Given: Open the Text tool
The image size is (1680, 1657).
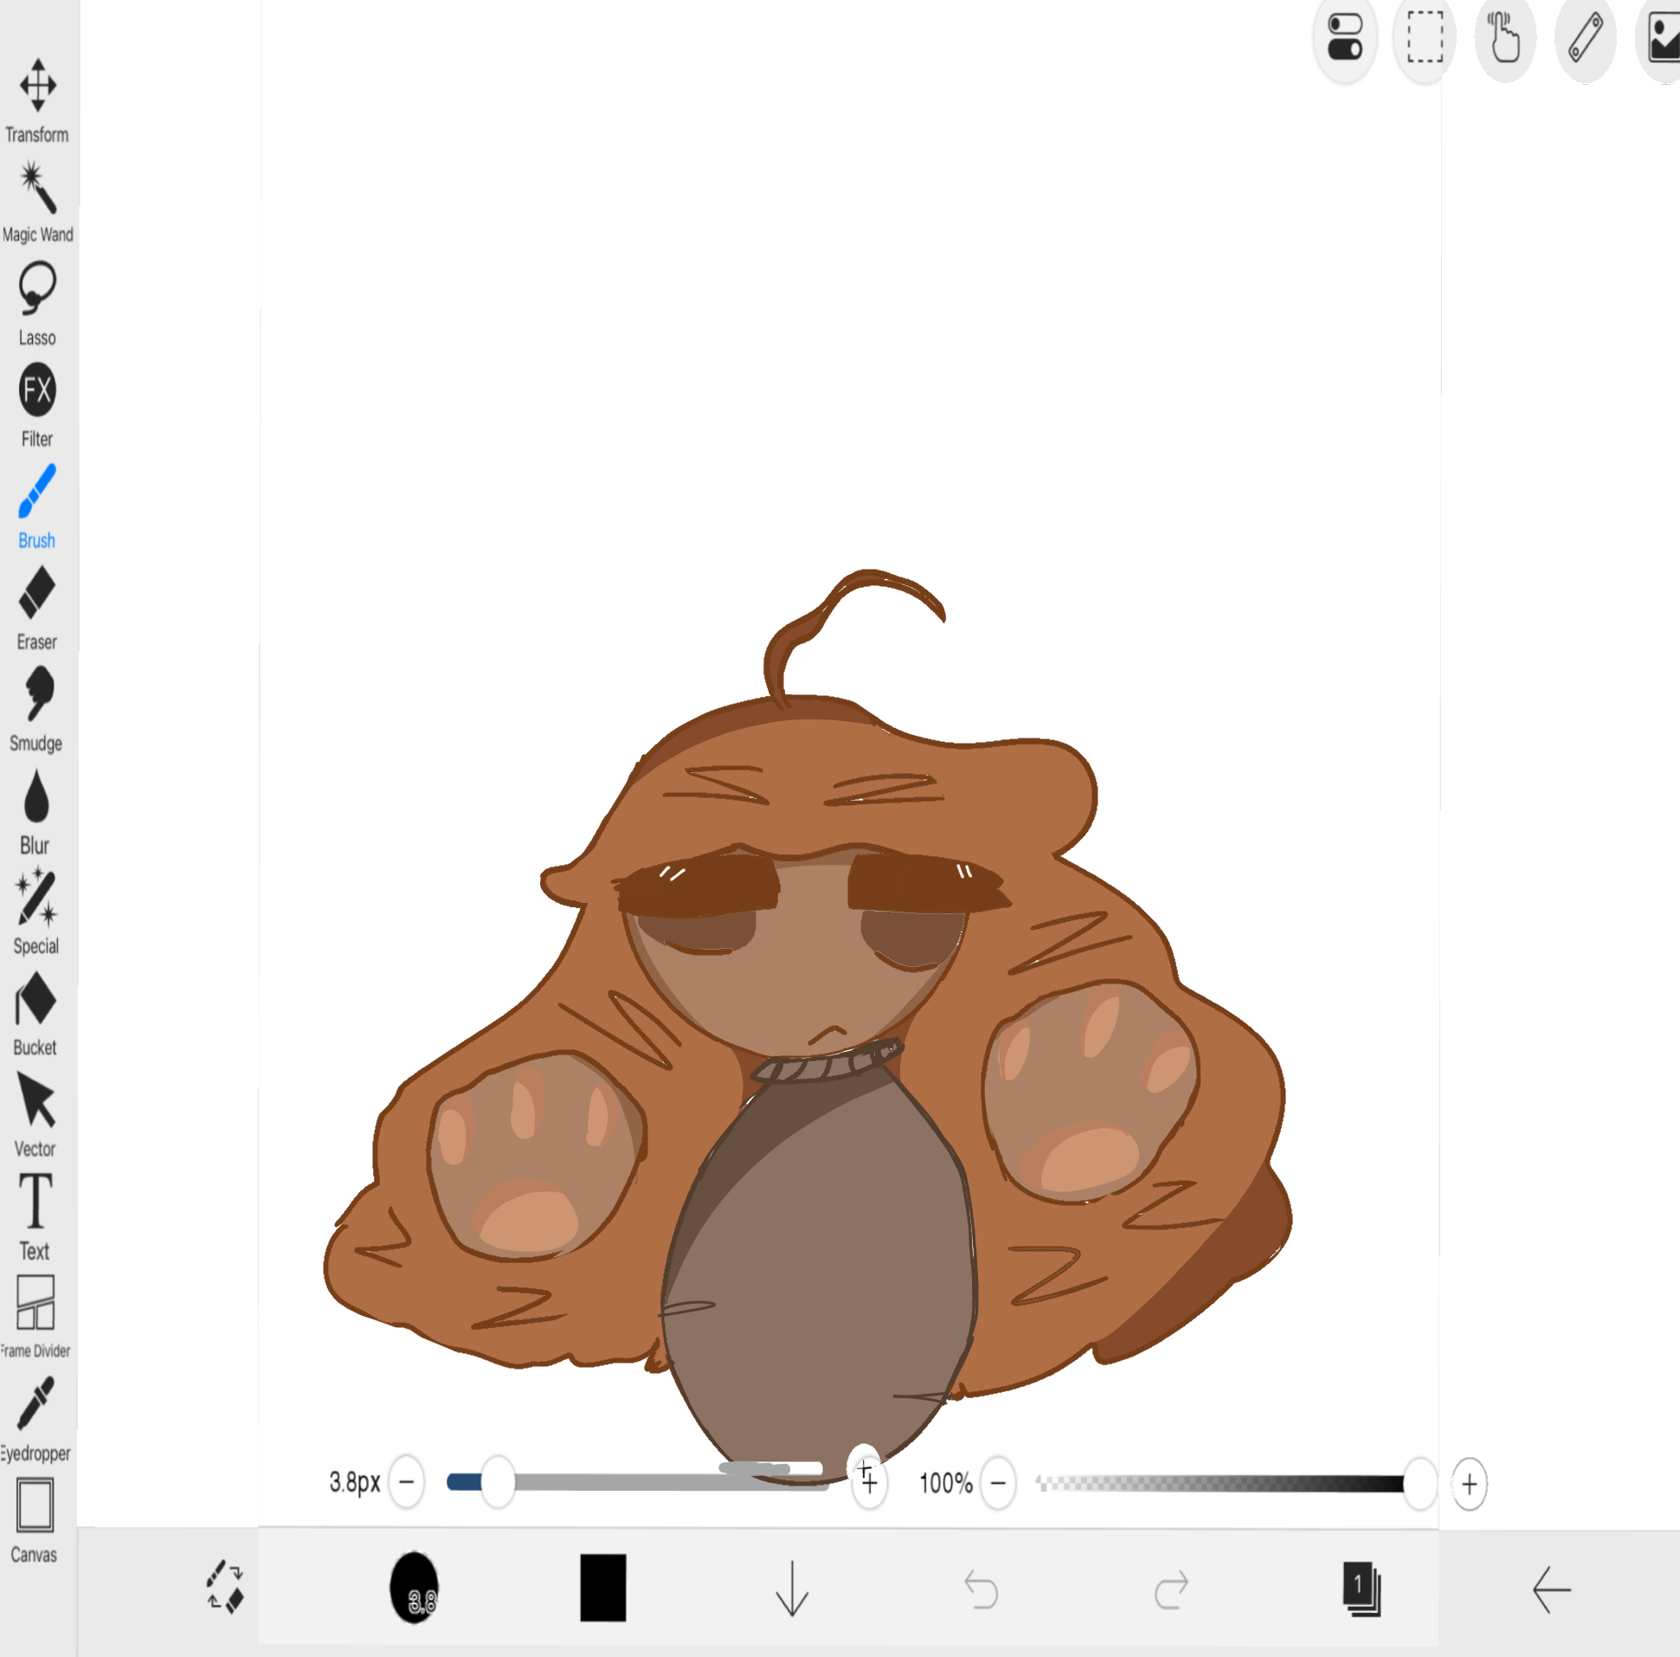Looking at the screenshot, I should coord(35,1203).
